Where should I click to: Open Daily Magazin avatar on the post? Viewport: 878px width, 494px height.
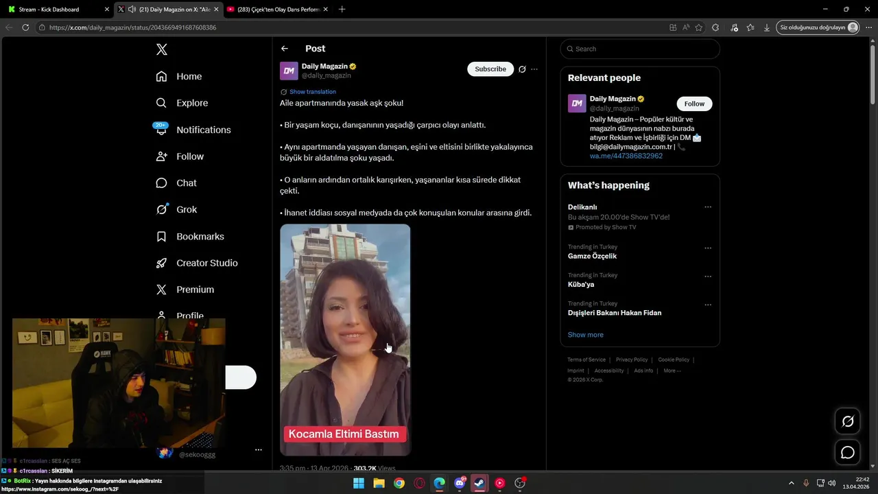tap(289, 71)
